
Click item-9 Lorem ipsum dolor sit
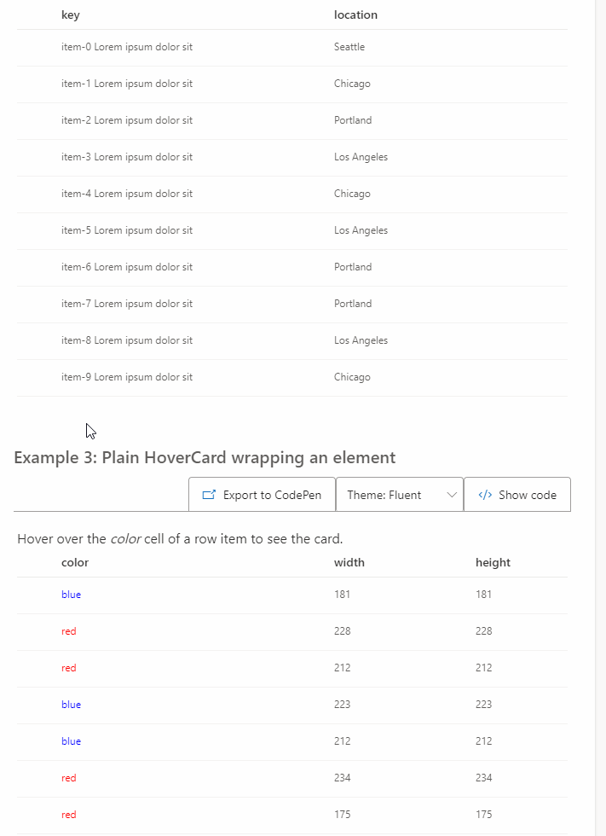(x=127, y=377)
